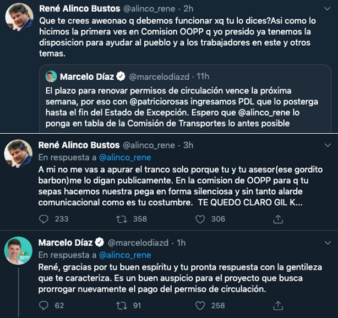Screen dimensions: 338x318
Task: Reply to René Alinco's 'A mi no me vas' tweet
Action: (45, 218)
